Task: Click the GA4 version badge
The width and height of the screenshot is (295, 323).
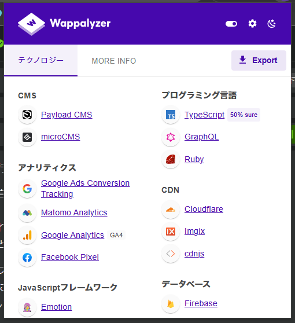Action: 116,235
